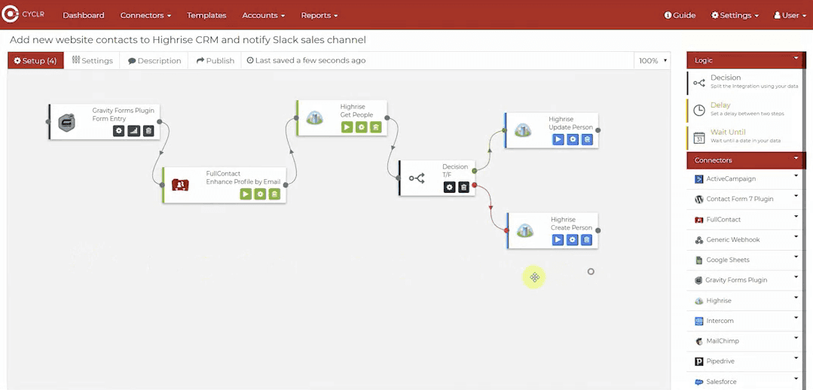Open the User account menu
The height and width of the screenshot is (390, 813).
point(790,15)
